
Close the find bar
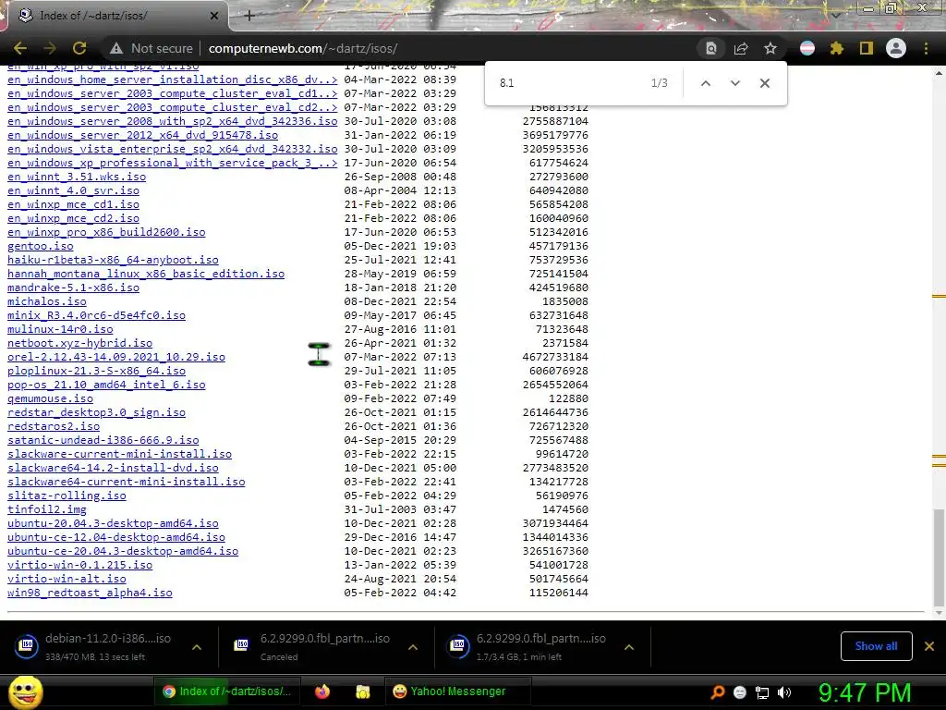[764, 83]
